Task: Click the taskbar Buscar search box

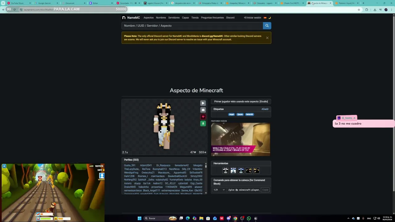Action: coord(160,218)
